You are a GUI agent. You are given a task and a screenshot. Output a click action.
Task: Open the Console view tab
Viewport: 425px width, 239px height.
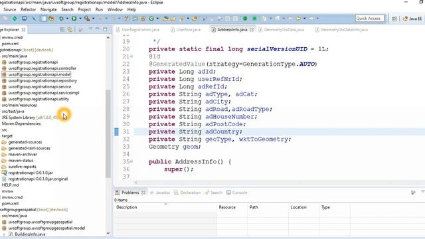[x=237, y=193]
